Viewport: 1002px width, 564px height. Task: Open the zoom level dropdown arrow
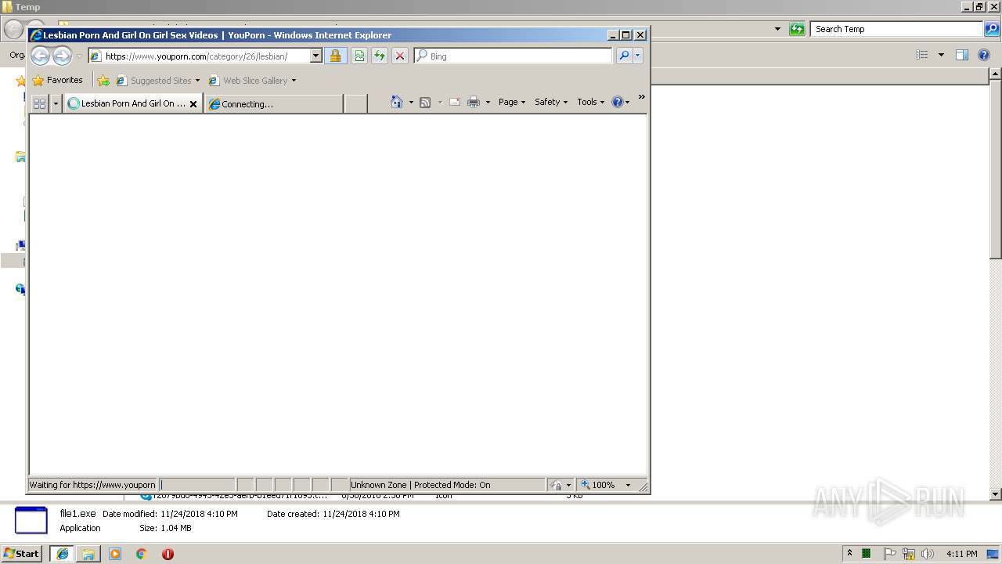[628, 485]
